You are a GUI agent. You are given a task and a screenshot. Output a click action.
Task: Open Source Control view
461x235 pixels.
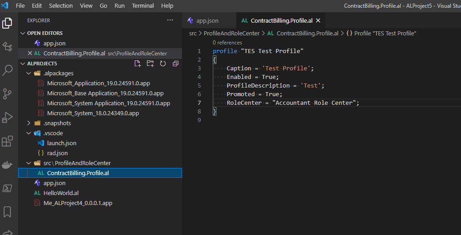click(7, 94)
